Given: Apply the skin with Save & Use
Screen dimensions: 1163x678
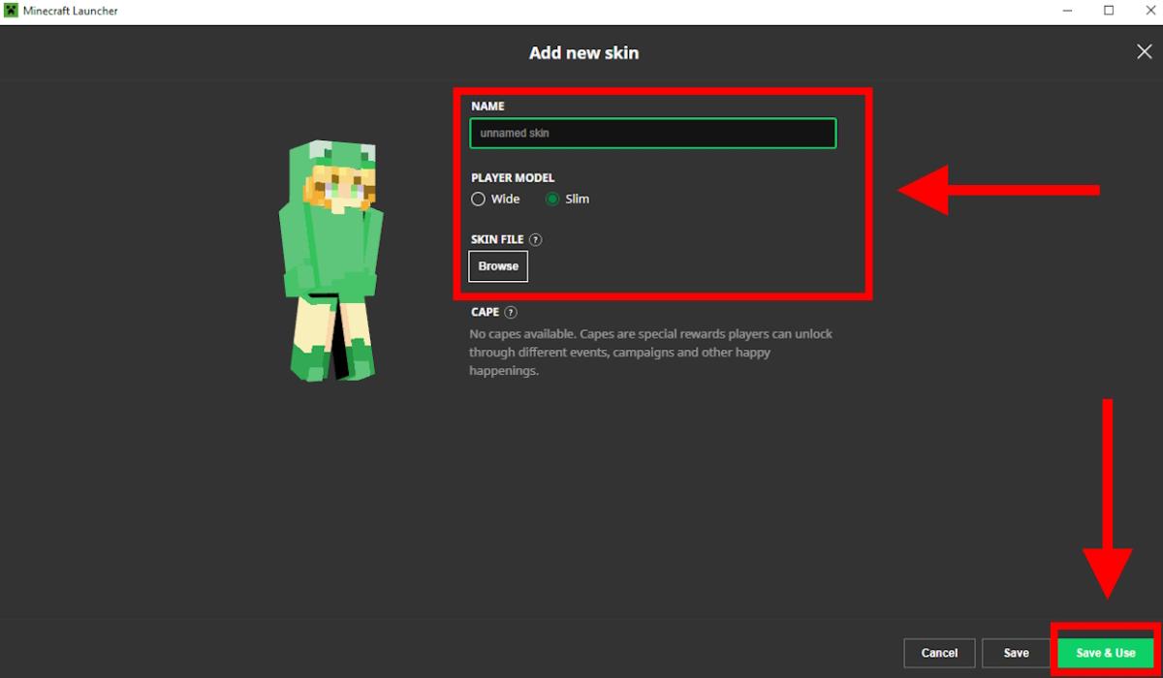Looking at the screenshot, I should click(1105, 653).
